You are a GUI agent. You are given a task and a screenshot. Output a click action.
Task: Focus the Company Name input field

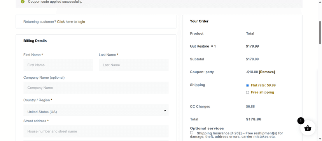pyautogui.click(x=96, y=88)
